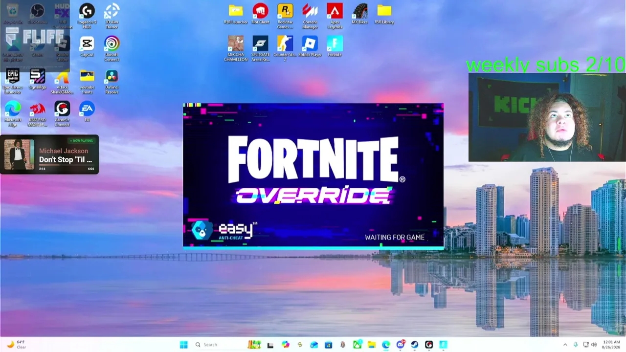Select the Attack Shark X3 mouse shortcut
The height and width of the screenshot is (352, 626).
pyautogui.click(x=62, y=81)
